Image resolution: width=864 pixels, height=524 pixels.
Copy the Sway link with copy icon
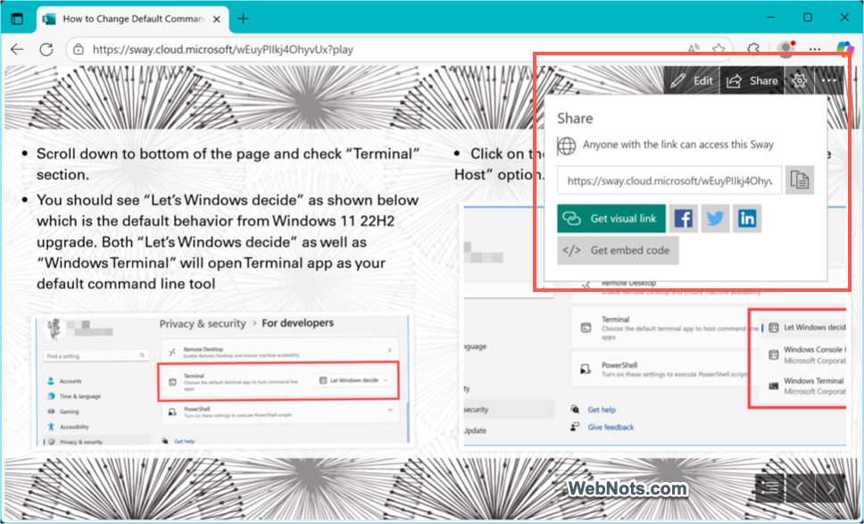[800, 180]
